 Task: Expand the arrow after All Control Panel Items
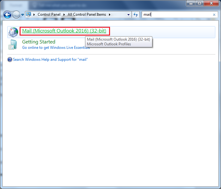coord(109,14)
